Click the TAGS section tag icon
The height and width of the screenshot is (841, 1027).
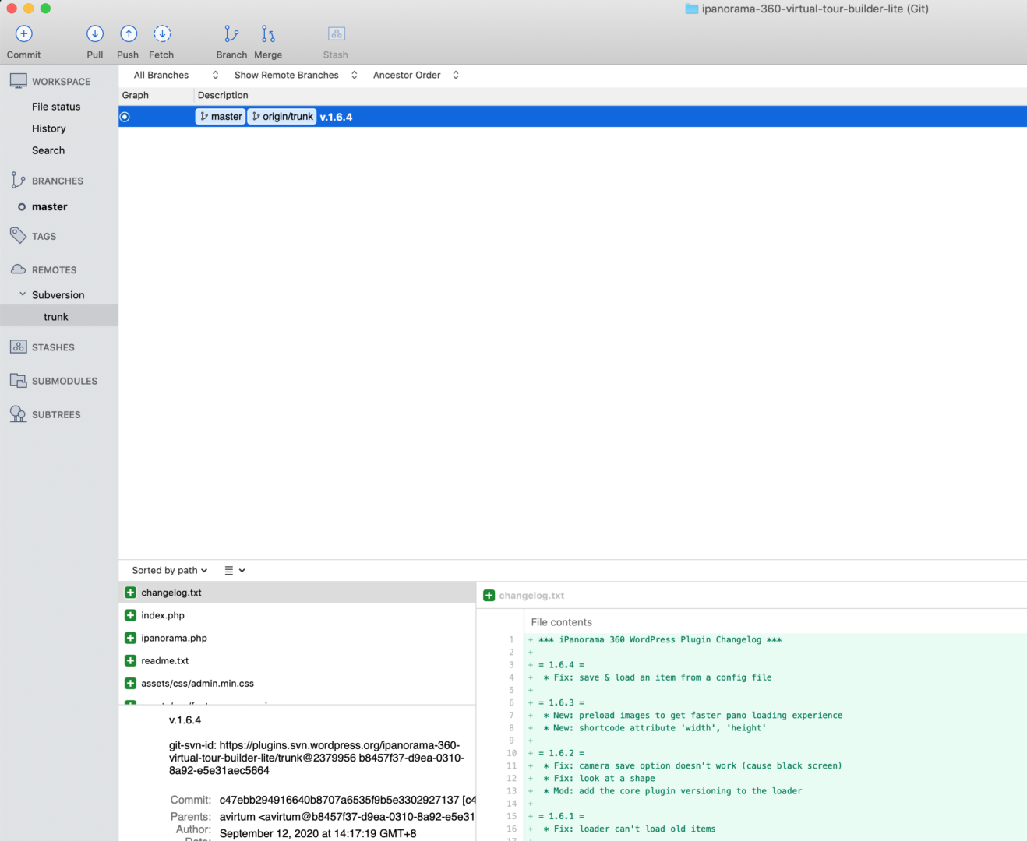[x=18, y=235]
